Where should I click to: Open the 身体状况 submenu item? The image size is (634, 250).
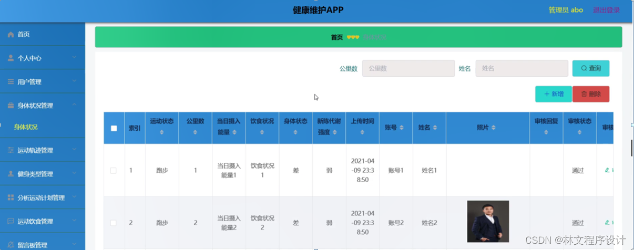click(x=26, y=127)
